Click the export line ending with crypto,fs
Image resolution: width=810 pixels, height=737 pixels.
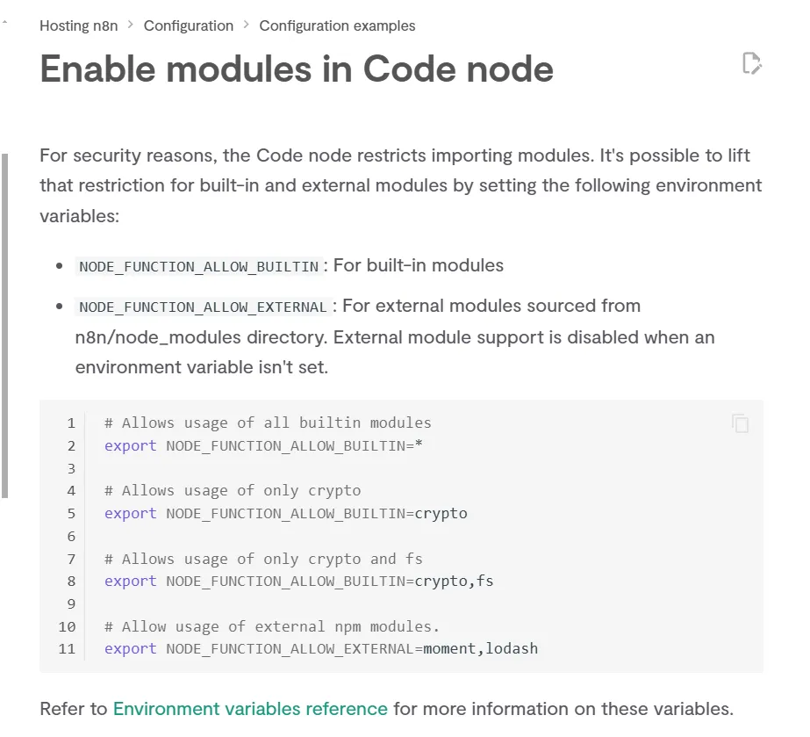click(x=298, y=581)
